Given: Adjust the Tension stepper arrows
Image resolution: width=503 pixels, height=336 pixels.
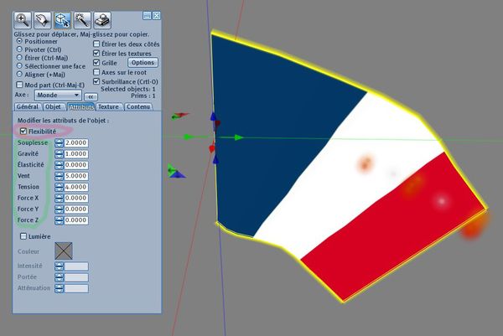Looking at the screenshot, I should (59, 187).
